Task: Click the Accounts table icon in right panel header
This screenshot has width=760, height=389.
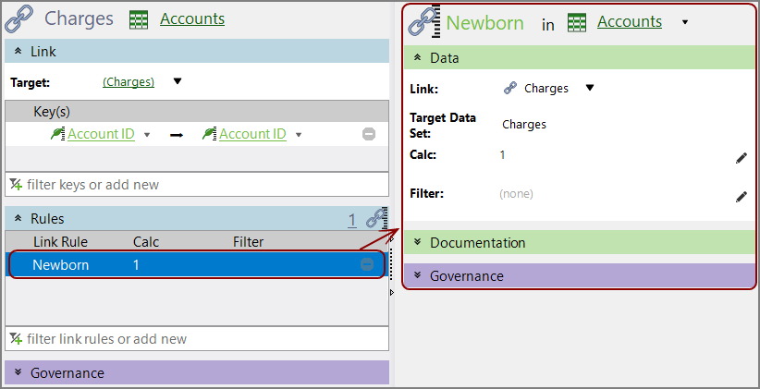Action: point(577,22)
